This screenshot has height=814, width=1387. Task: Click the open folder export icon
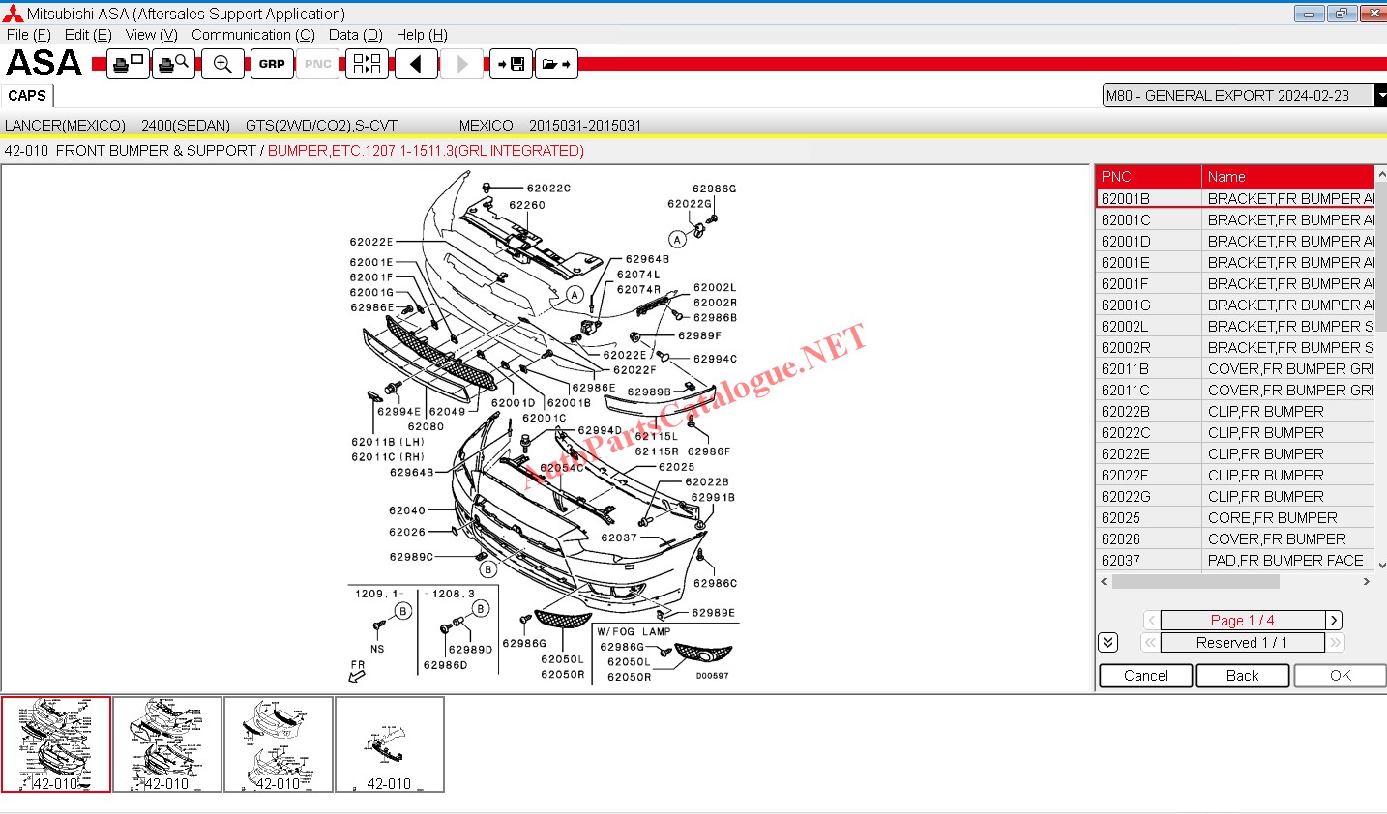tap(556, 64)
